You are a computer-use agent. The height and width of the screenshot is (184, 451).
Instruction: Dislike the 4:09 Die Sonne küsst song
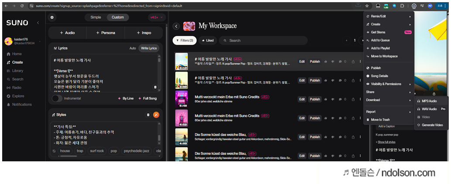tap(333, 137)
